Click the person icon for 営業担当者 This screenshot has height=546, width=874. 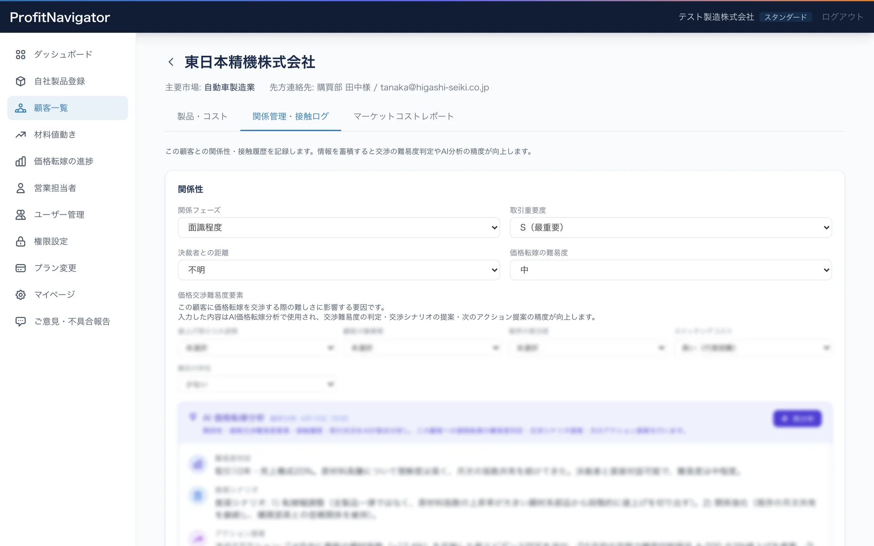(x=20, y=188)
